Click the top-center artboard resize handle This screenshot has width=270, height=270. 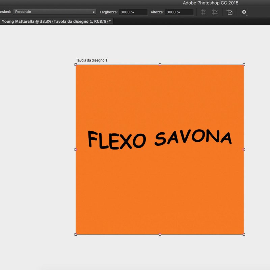click(x=160, y=64)
